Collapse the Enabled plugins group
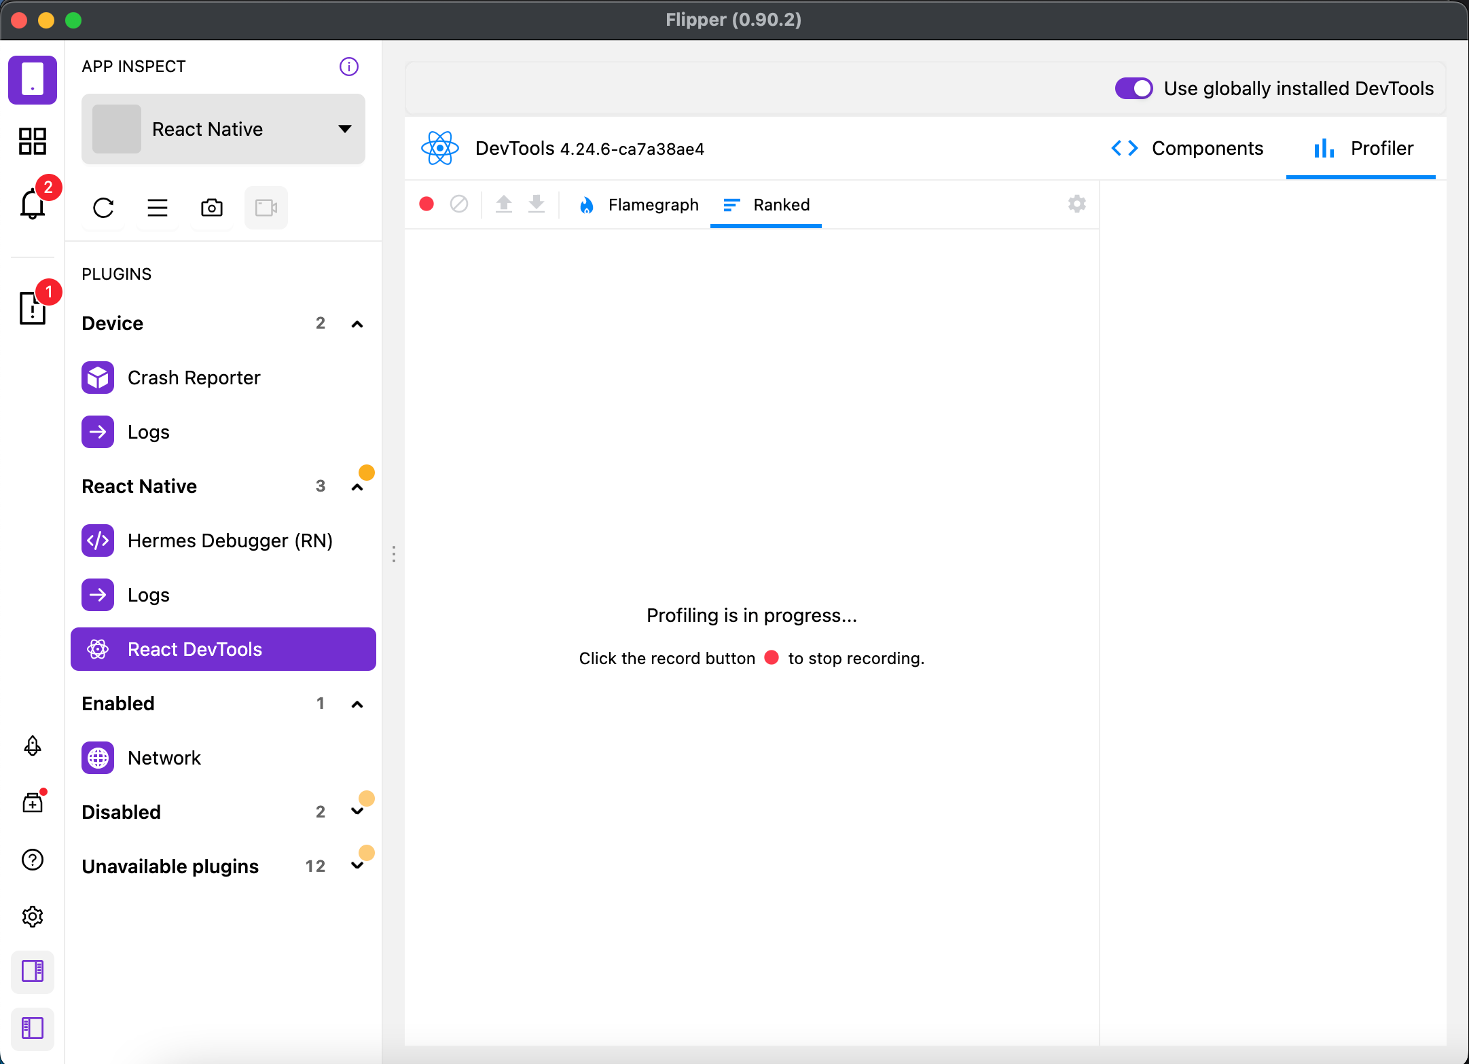This screenshot has height=1064, width=1469. pyautogui.click(x=357, y=704)
